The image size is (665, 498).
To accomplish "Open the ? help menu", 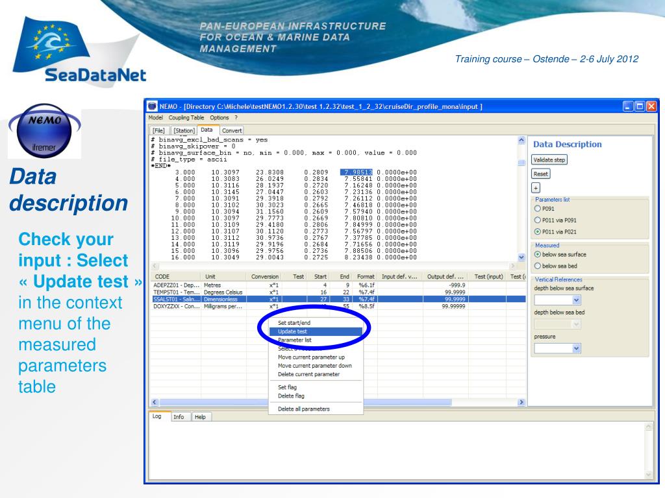I will (236, 118).
